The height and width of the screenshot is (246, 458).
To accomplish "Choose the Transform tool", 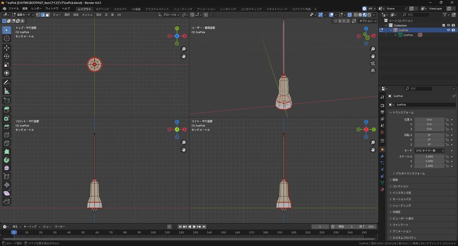I will click(x=6, y=73).
